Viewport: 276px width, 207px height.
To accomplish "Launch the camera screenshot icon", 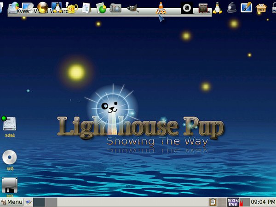I will point(115,8).
